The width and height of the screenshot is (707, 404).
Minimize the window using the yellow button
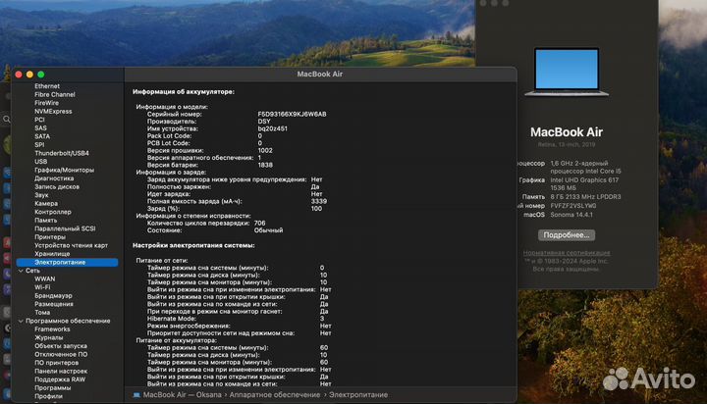tap(31, 74)
